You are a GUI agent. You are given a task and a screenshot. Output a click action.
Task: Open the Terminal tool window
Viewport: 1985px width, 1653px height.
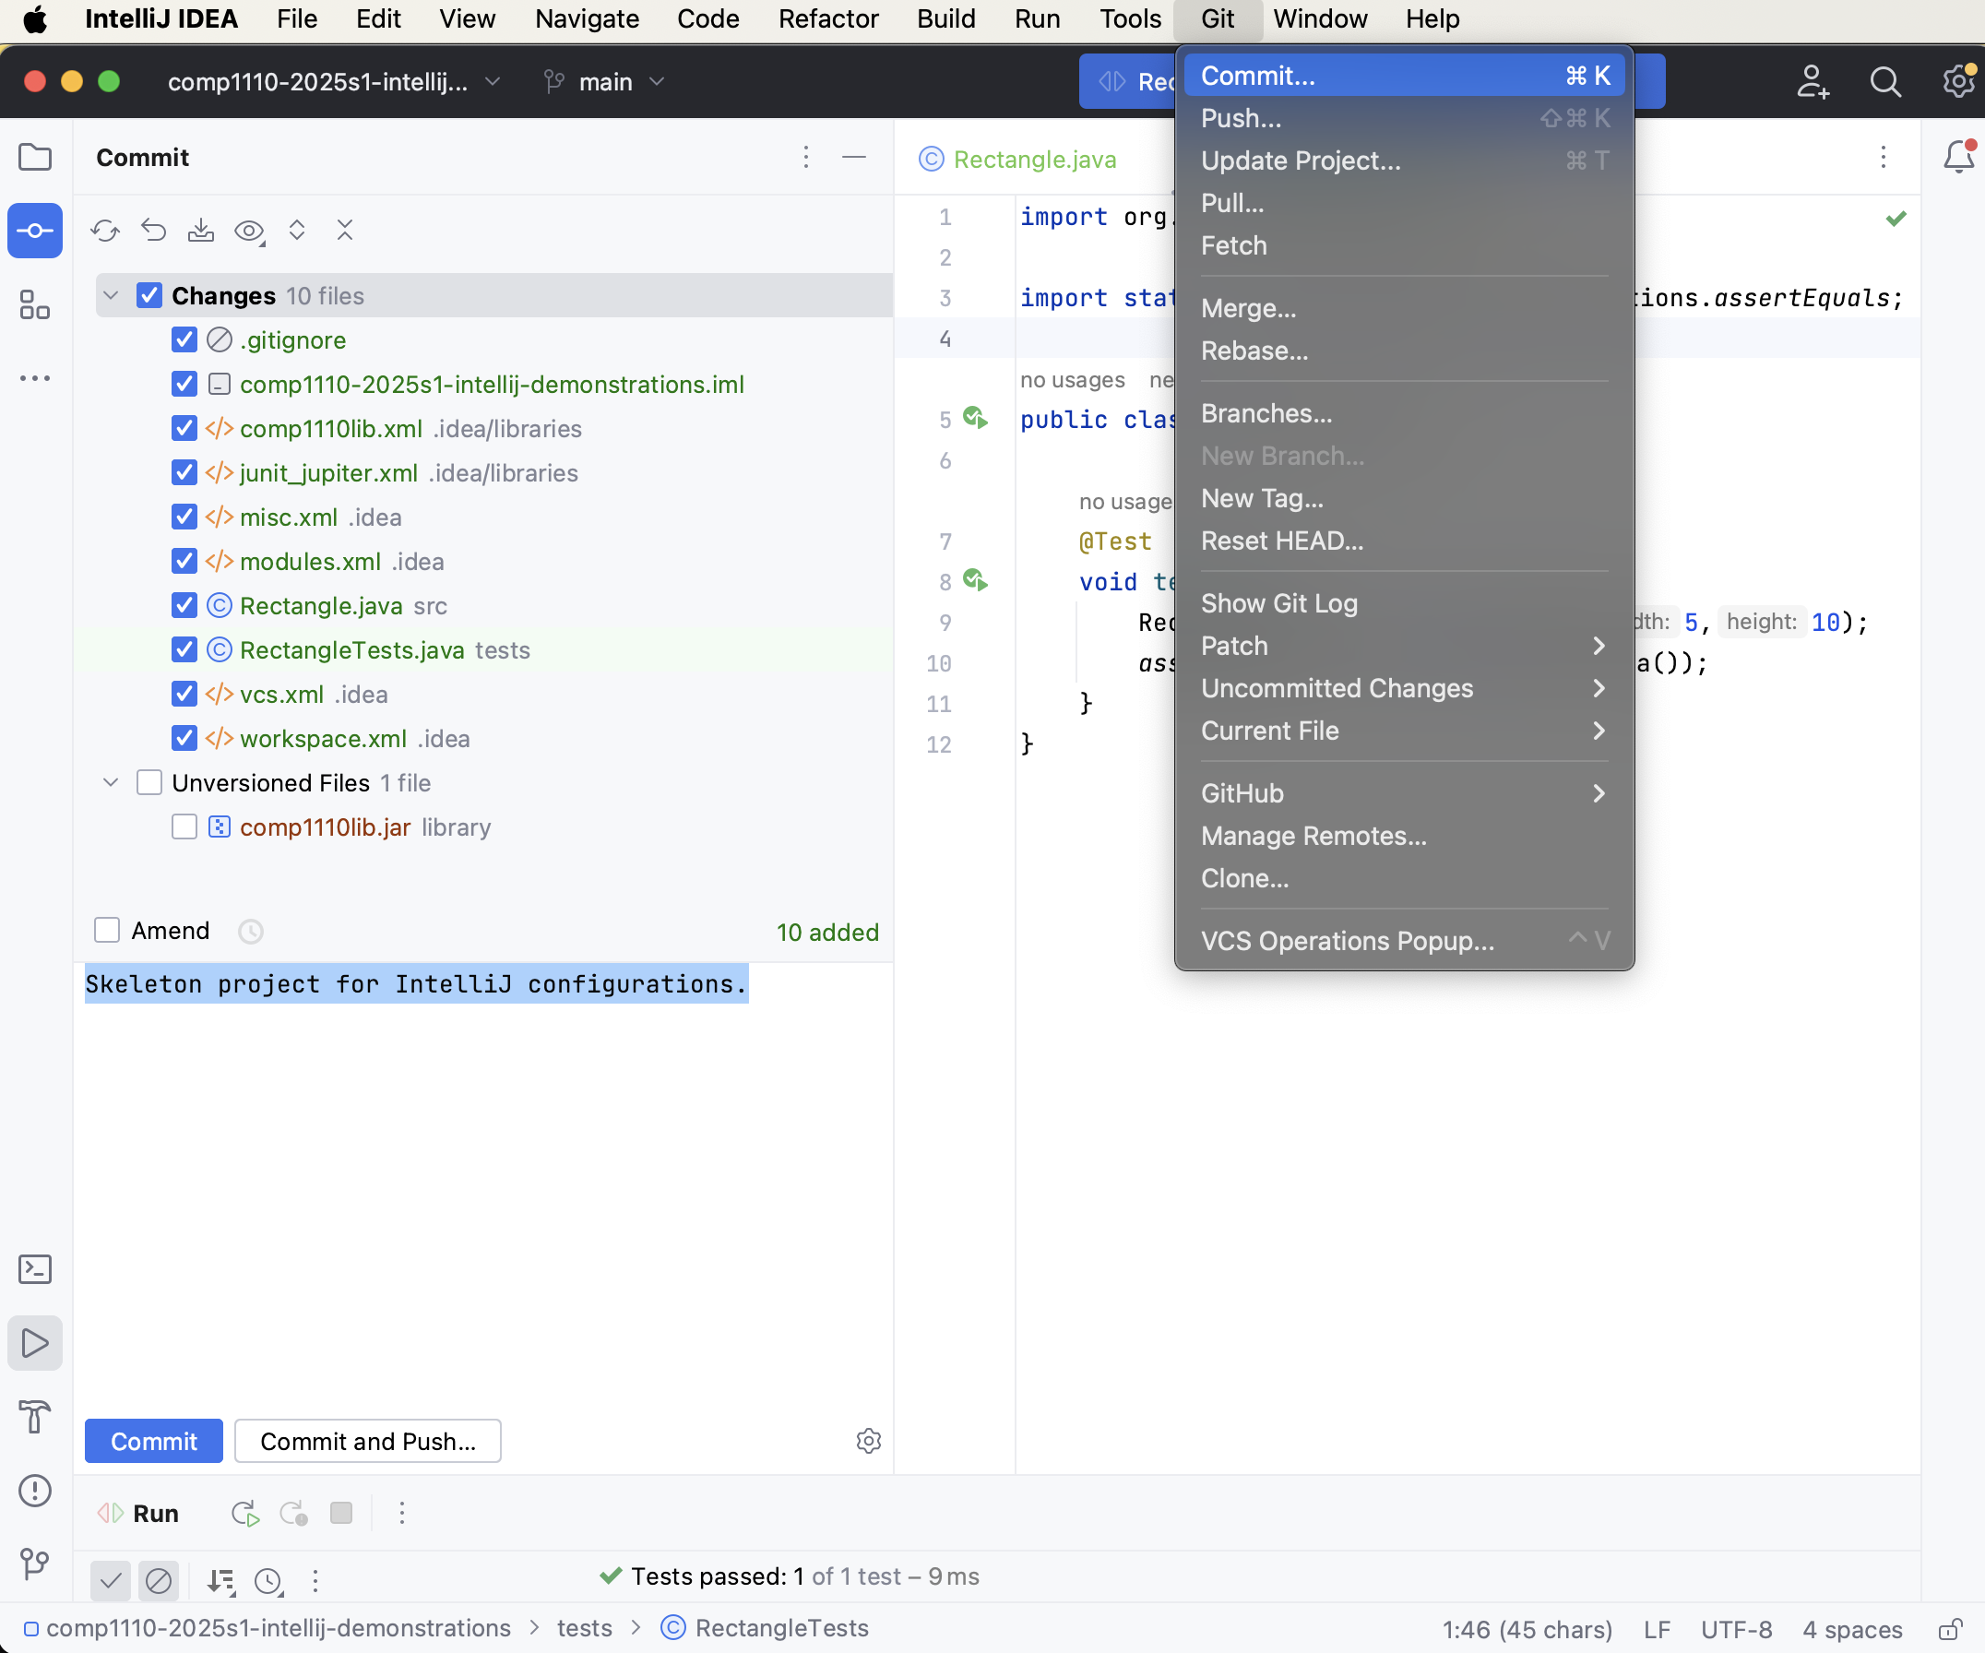coord(35,1269)
